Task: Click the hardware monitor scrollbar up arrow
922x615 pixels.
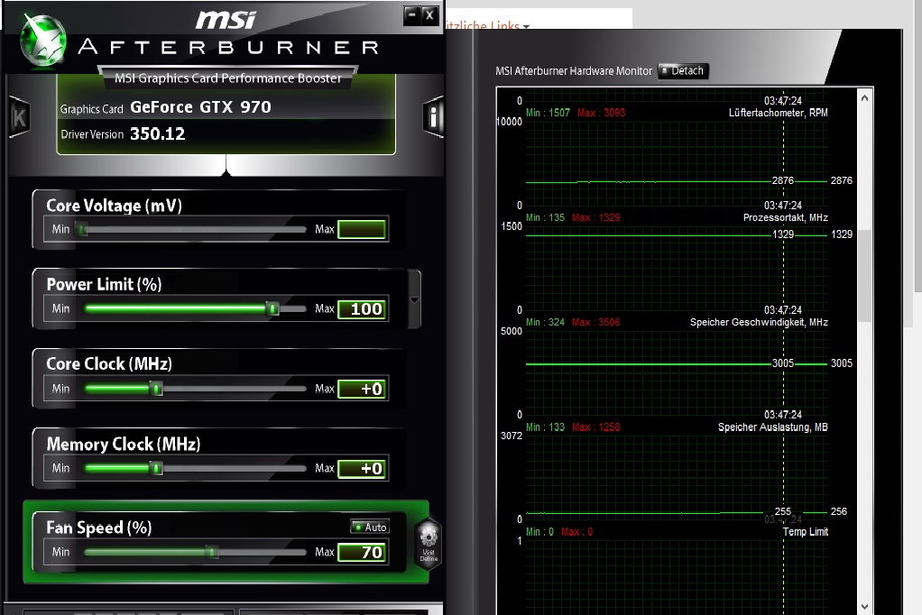Action: pos(864,98)
